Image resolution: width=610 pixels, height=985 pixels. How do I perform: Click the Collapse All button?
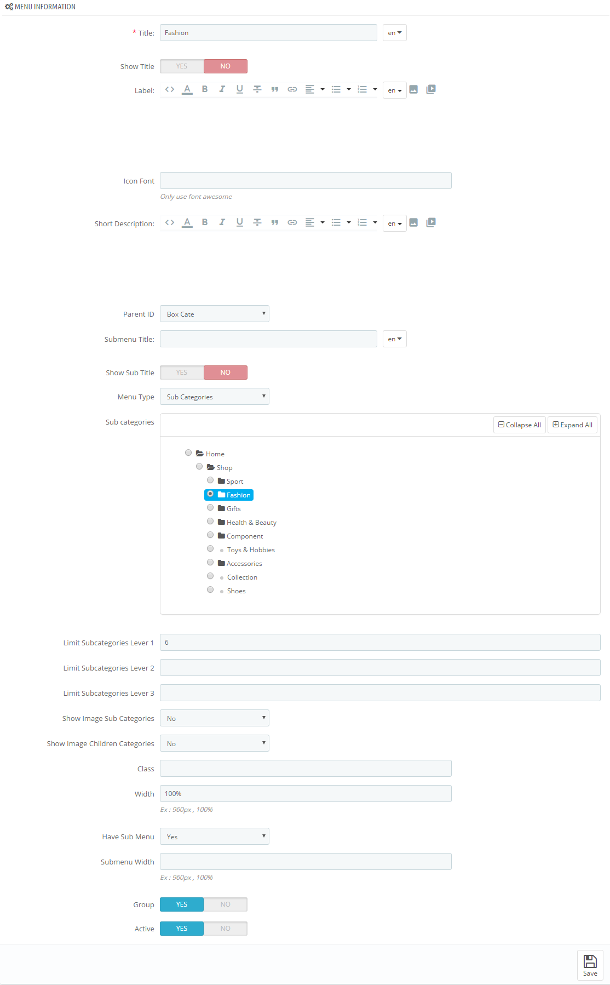coord(520,425)
